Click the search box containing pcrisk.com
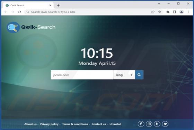194x130 pixels. (x=82, y=75)
